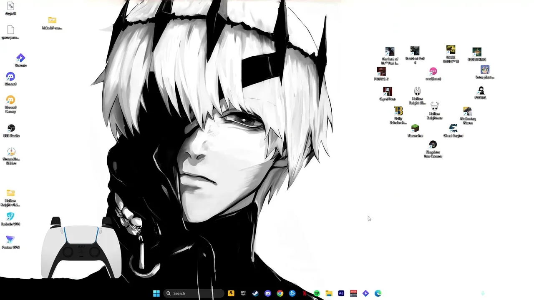This screenshot has height=300, width=534.
Task: Open Discord from the taskbar
Action: coord(268,293)
